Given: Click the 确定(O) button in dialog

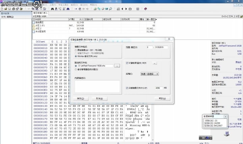Looking at the screenshot, I should click(x=81, y=98).
